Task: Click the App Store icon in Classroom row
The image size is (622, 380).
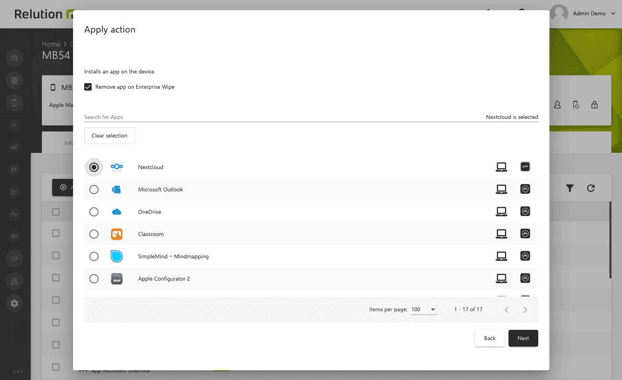Action: [x=525, y=234]
